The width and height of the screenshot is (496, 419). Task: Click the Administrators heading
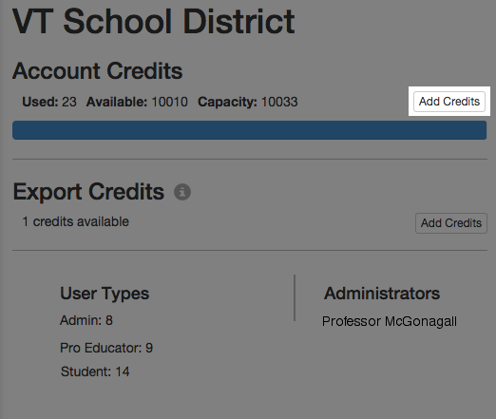382,294
